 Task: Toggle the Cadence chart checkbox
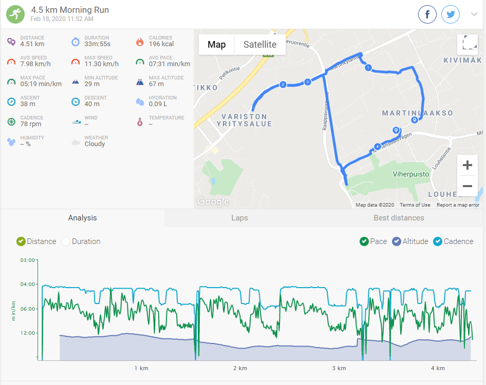click(x=438, y=241)
